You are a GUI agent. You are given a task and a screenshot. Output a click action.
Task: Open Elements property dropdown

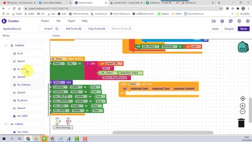(x=175, y=47)
